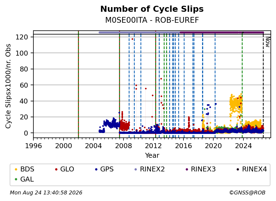Click the 2008 x-axis tick label
The image size is (276, 201).
[x=123, y=146]
